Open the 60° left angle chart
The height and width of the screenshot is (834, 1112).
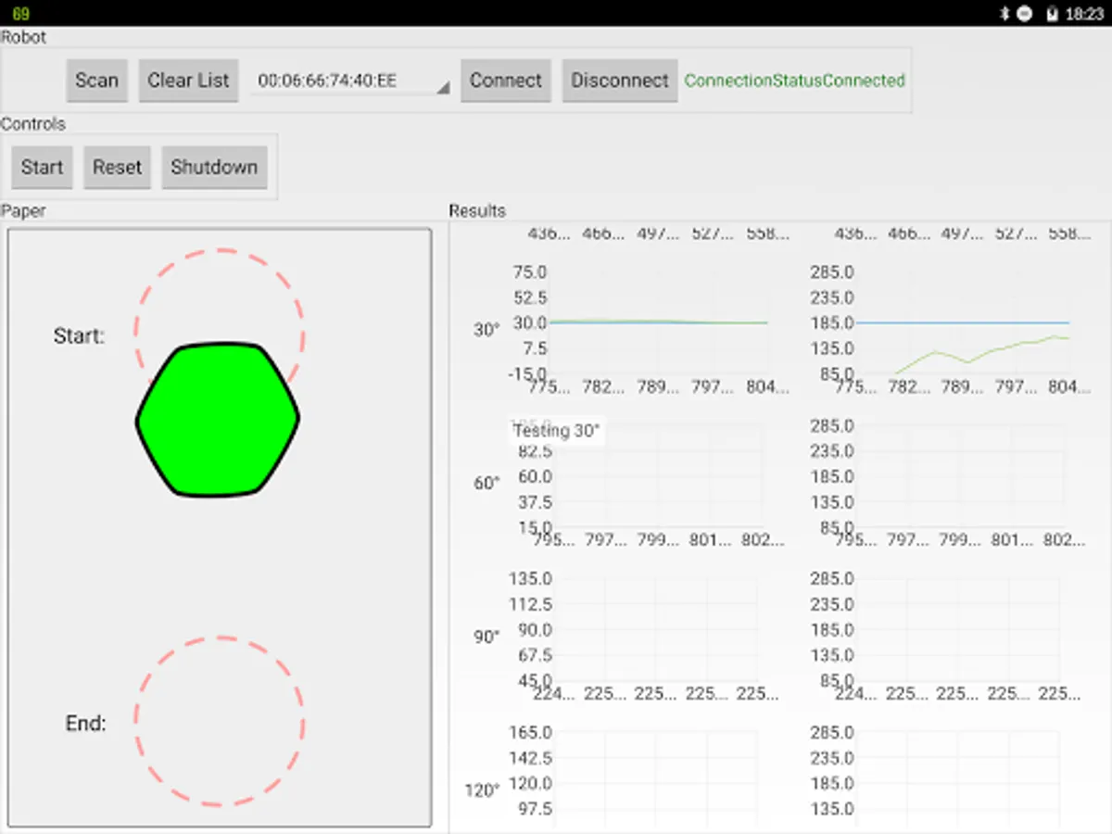(650, 484)
